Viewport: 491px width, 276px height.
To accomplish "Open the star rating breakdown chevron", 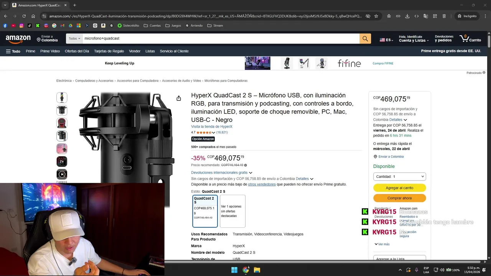I will coord(214,133).
